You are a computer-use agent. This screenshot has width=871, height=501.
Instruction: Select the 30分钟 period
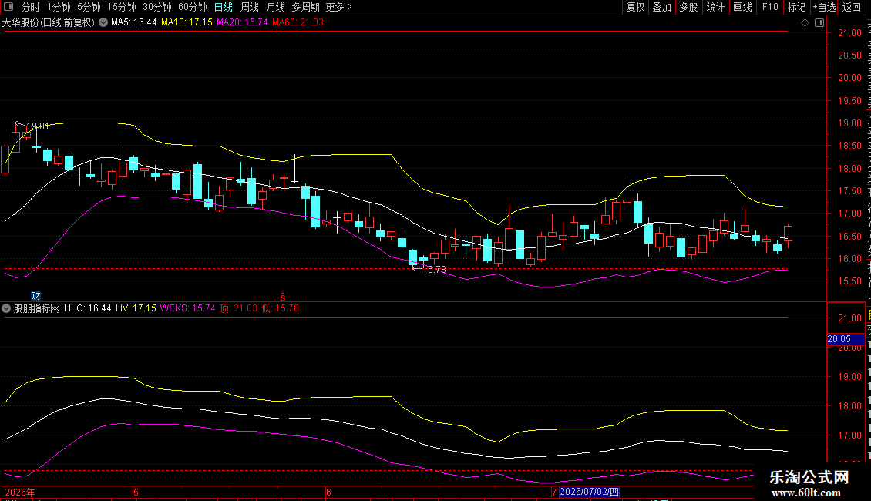[x=157, y=7]
